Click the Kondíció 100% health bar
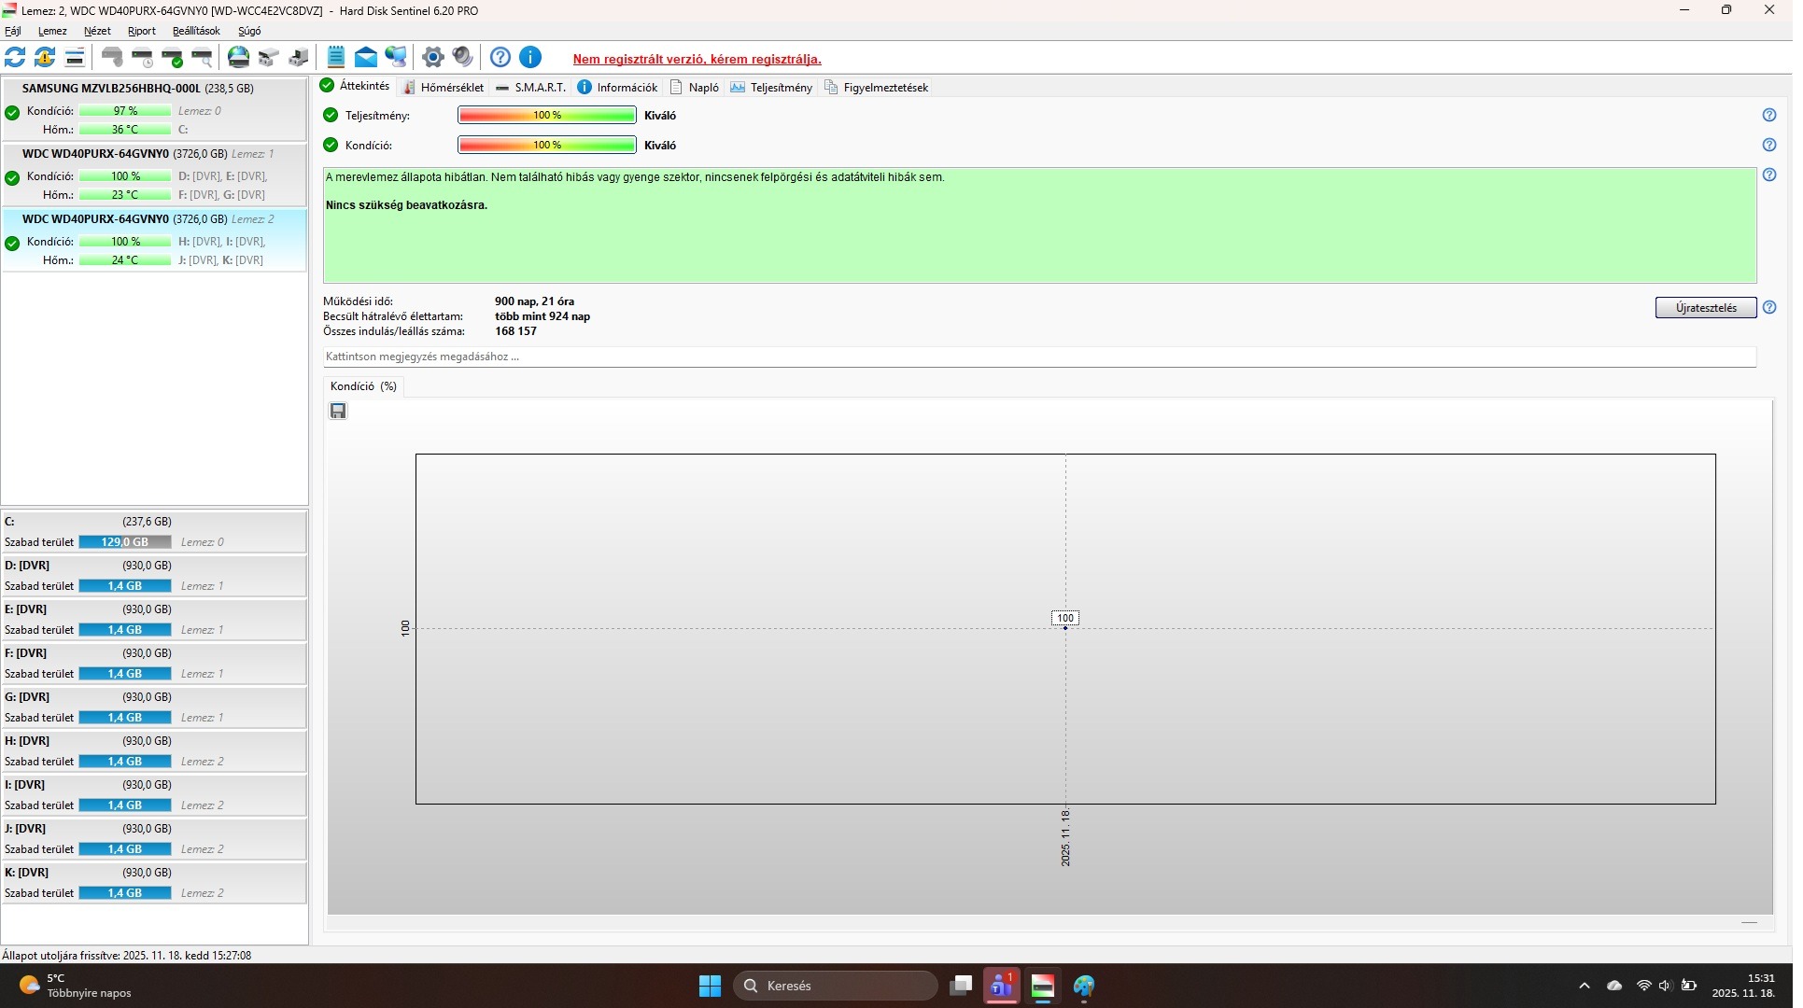 pos(547,146)
